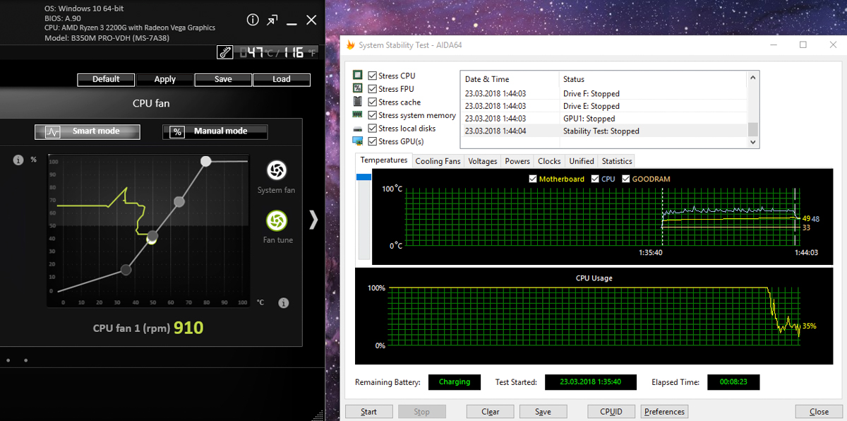Image resolution: width=847 pixels, height=421 pixels.
Task: Click Default in Command Center
Action: click(x=106, y=79)
